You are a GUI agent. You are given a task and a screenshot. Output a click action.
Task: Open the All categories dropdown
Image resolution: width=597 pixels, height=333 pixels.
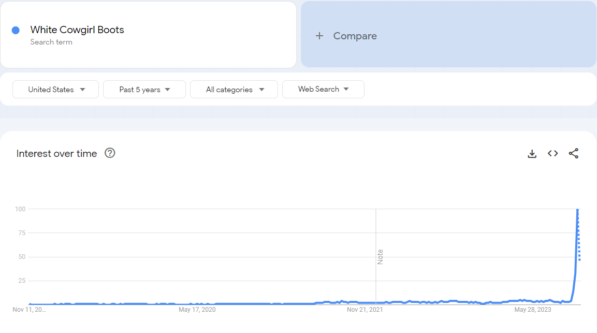click(x=235, y=90)
